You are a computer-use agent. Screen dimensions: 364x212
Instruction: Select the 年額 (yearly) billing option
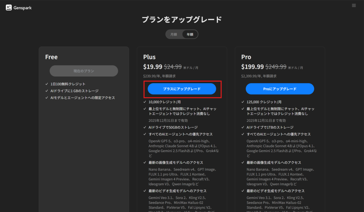[190, 34]
